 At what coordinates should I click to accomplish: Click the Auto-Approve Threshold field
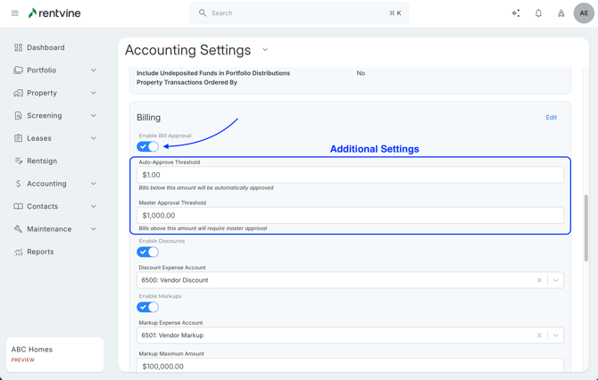tap(350, 175)
